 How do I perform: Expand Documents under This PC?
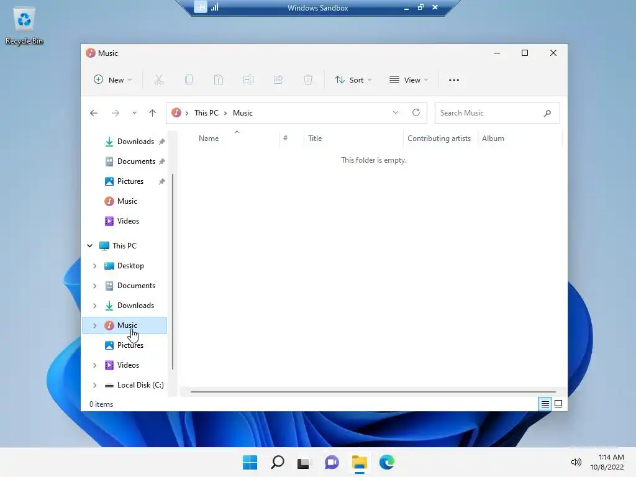point(94,286)
